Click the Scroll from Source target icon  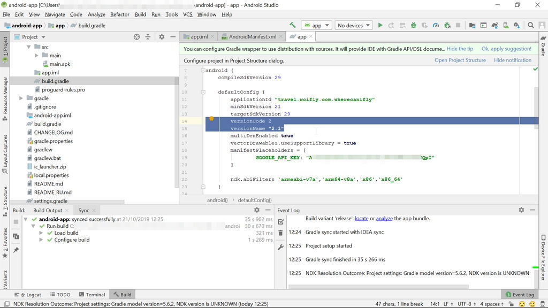[136, 37]
